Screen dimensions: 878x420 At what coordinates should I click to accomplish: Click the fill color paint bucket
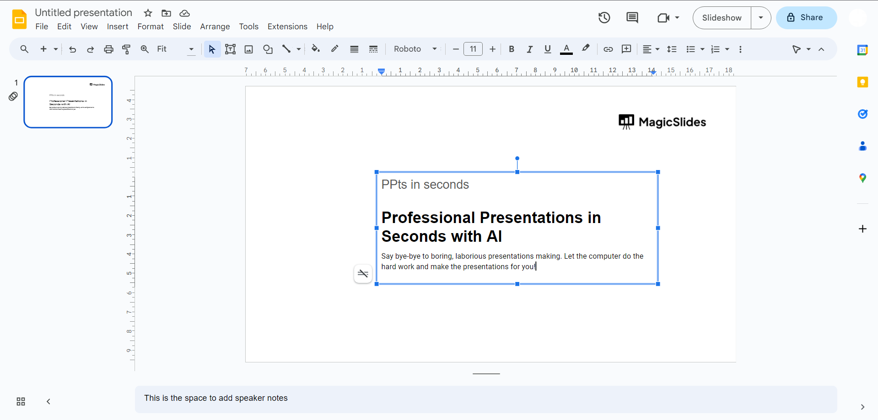tap(315, 49)
